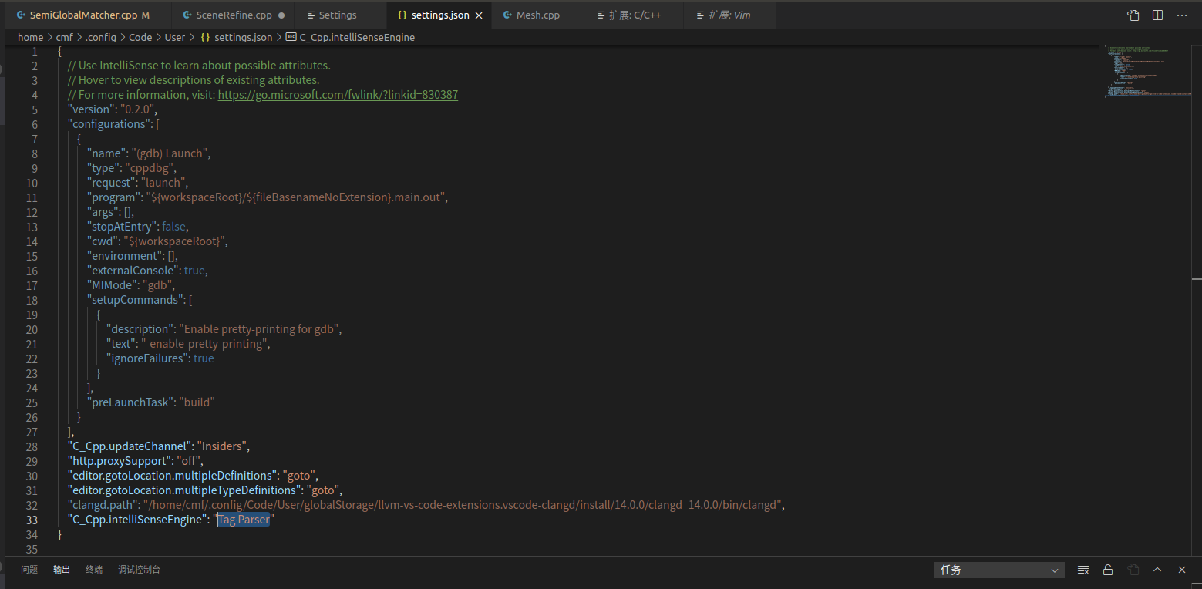Toggle output scroll lock padlock

[x=1108, y=570]
